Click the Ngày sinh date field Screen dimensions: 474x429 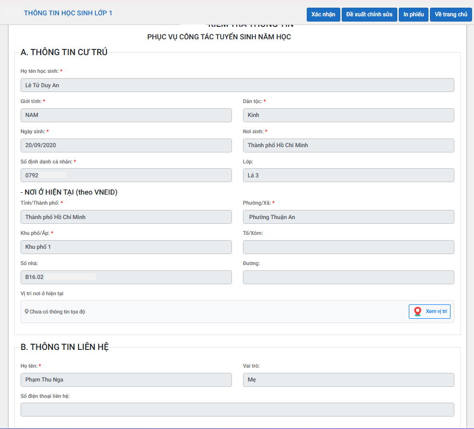pos(126,145)
